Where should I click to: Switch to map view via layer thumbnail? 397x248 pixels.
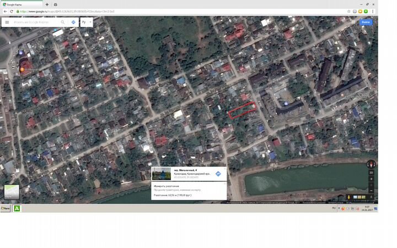pos(12,192)
